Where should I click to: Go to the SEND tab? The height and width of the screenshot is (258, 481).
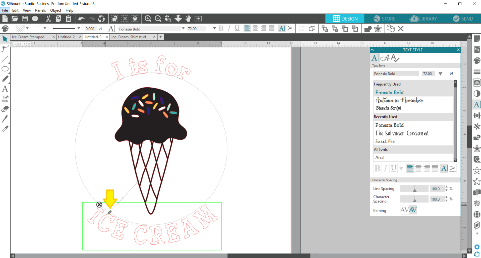(x=463, y=19)
